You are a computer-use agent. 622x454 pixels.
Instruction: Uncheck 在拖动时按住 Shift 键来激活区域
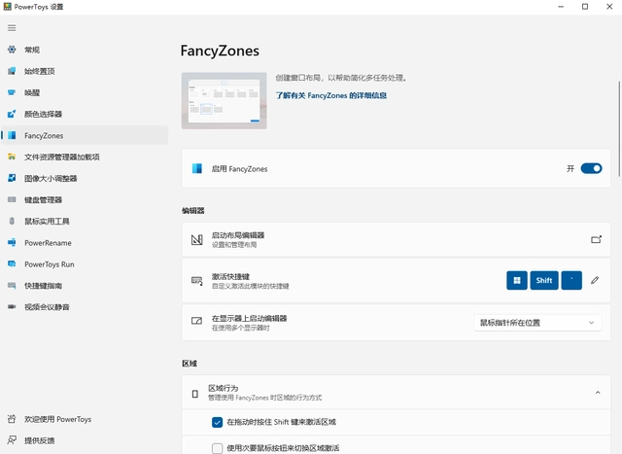(x=217, y=422)
